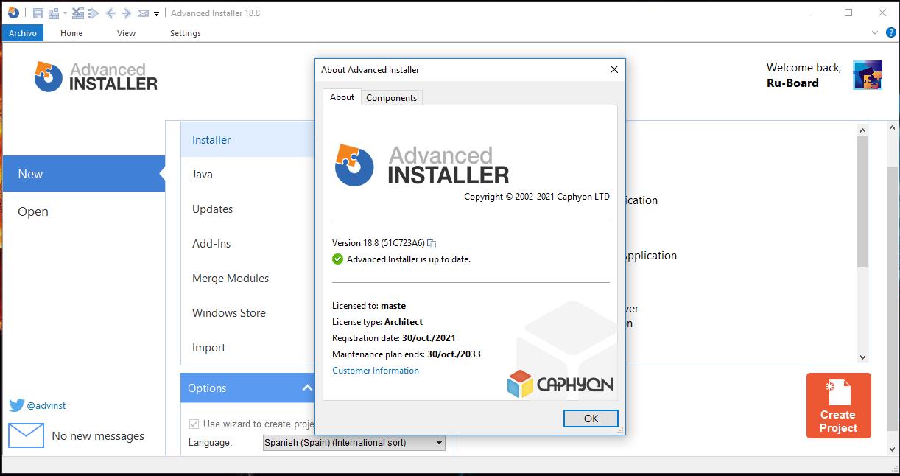900x476 pixels.
Task: Click the green up-to-date check icon
Action: [337, 259]
